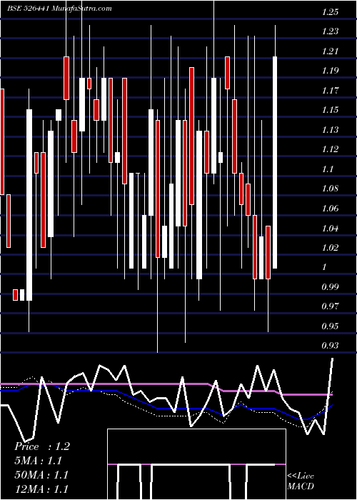The height and width of the screenshot is (500, 357).
Task: Click inside the Live MACD histogram box
Action: pos(196,464)
